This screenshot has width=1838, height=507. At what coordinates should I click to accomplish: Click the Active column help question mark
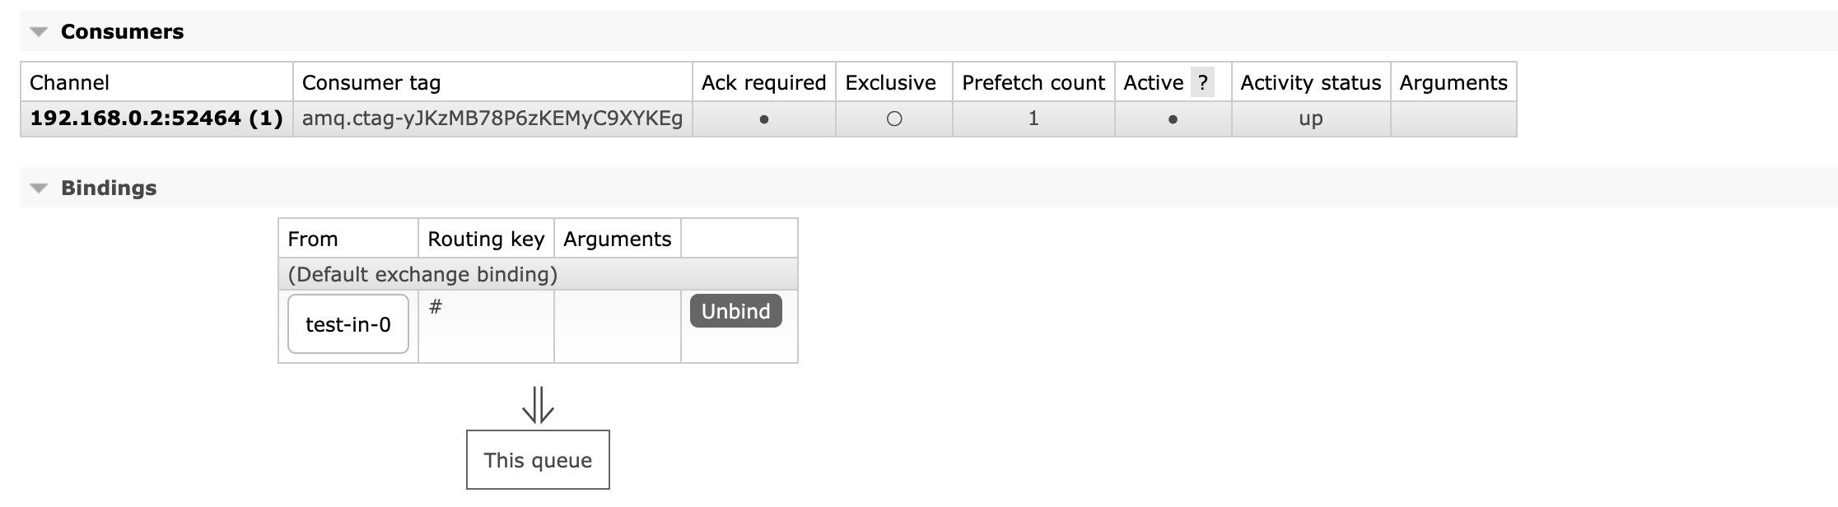[x=1202, y=82]
